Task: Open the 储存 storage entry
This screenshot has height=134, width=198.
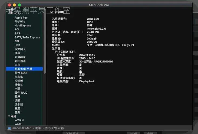Action: pyautogui.click(x=17, y=53)
